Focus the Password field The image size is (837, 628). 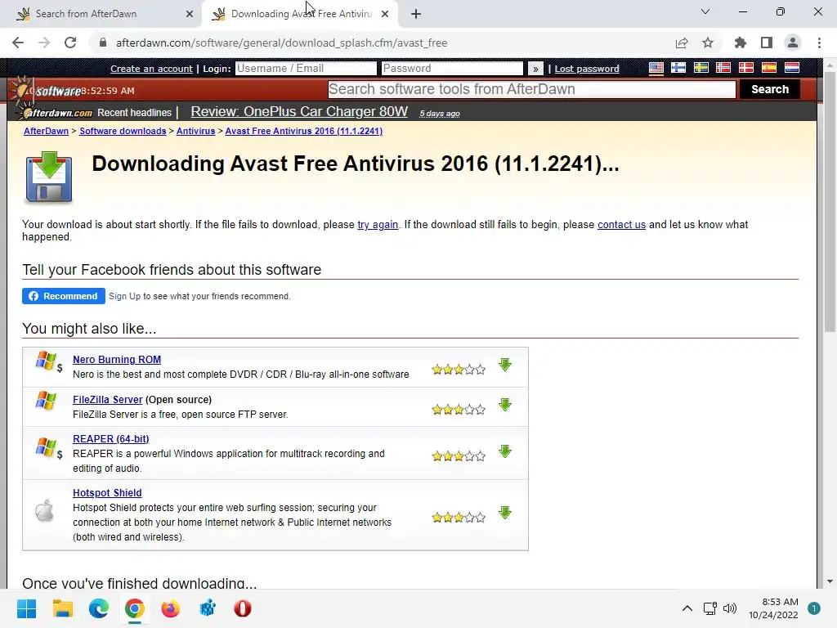click(x=452, y=69)
